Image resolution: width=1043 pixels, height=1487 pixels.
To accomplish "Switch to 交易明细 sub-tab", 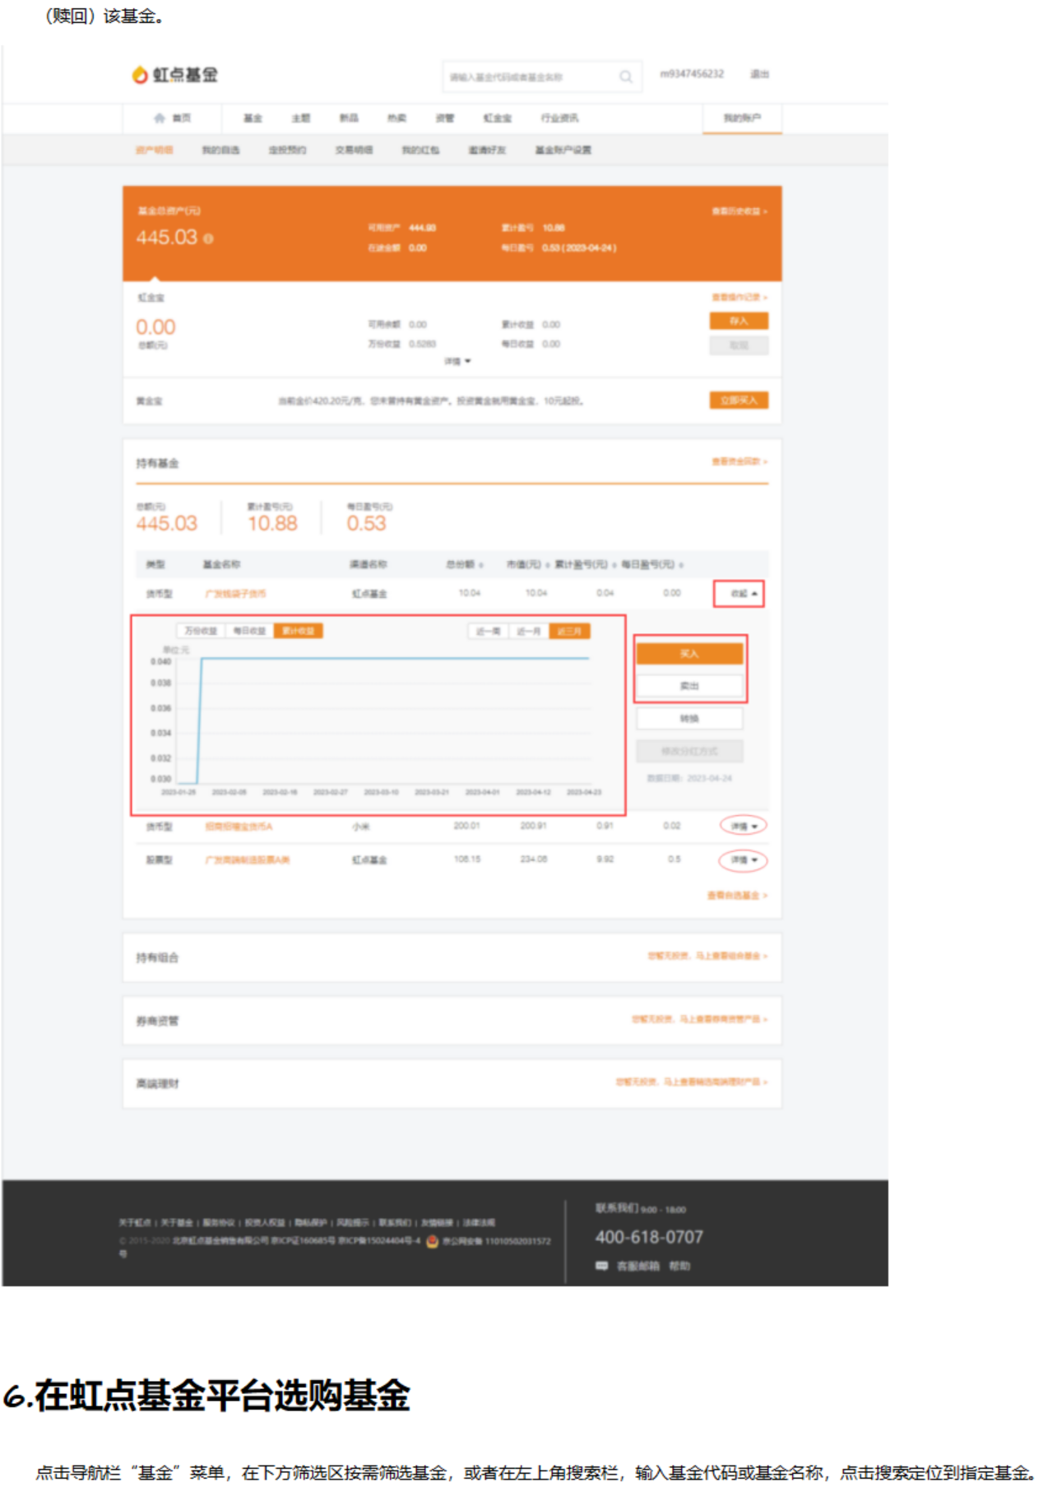I will coord(355,150).
